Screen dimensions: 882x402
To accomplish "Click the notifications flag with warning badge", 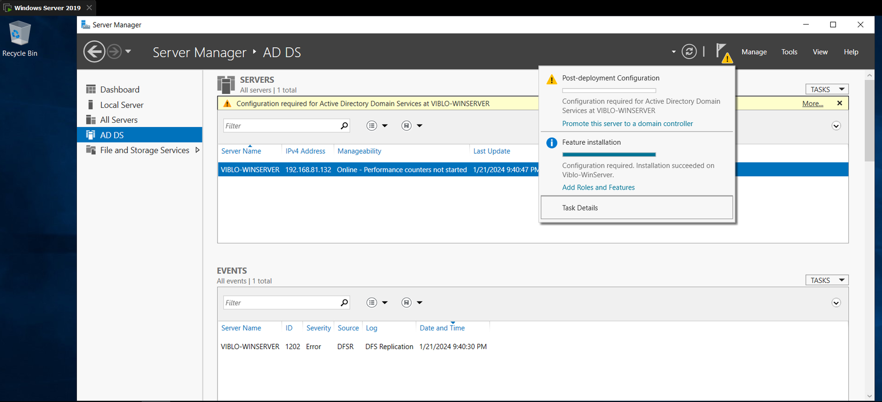I will tap(724, 52).
